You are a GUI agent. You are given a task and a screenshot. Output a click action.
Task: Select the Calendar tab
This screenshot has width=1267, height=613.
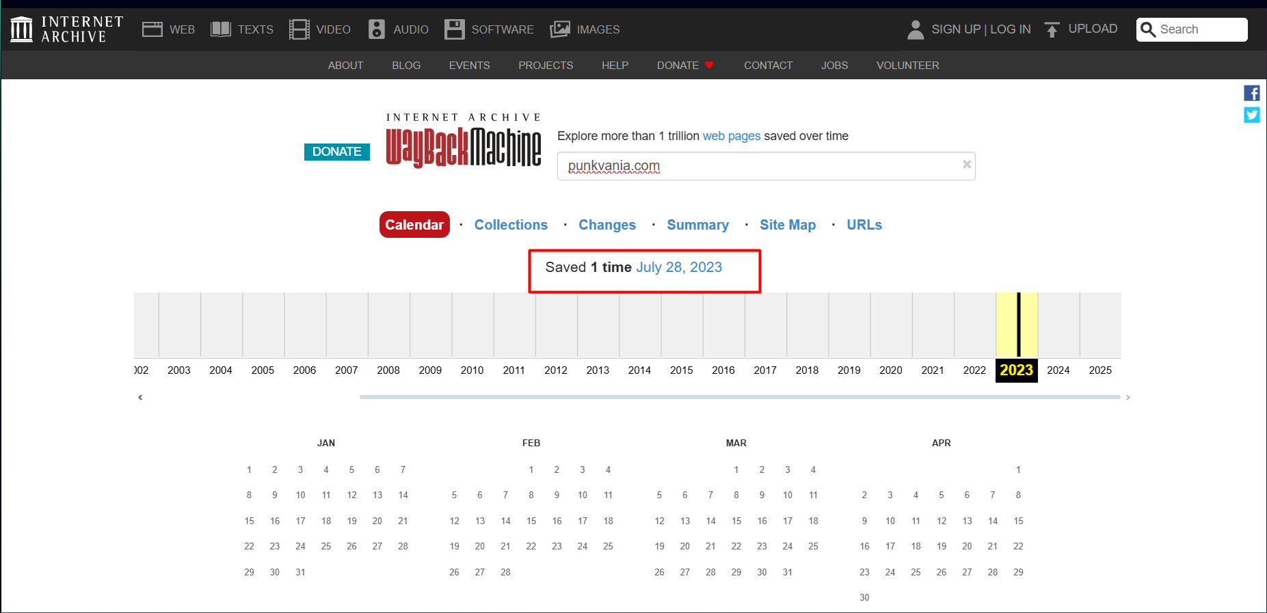click(x=414, y=225)
